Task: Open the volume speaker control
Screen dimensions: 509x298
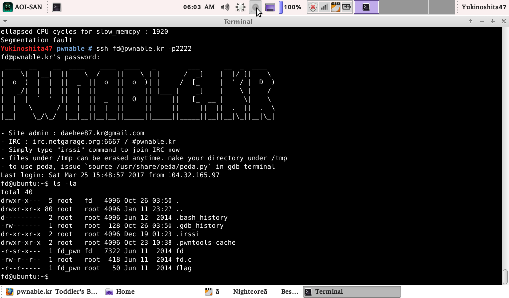Action: [225, 7]
